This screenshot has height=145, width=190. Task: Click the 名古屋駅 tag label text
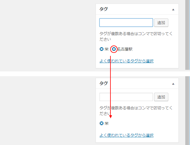click(x=125, y=49)
